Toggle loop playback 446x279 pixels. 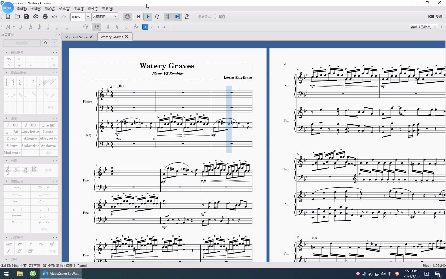tap(157, 17)
